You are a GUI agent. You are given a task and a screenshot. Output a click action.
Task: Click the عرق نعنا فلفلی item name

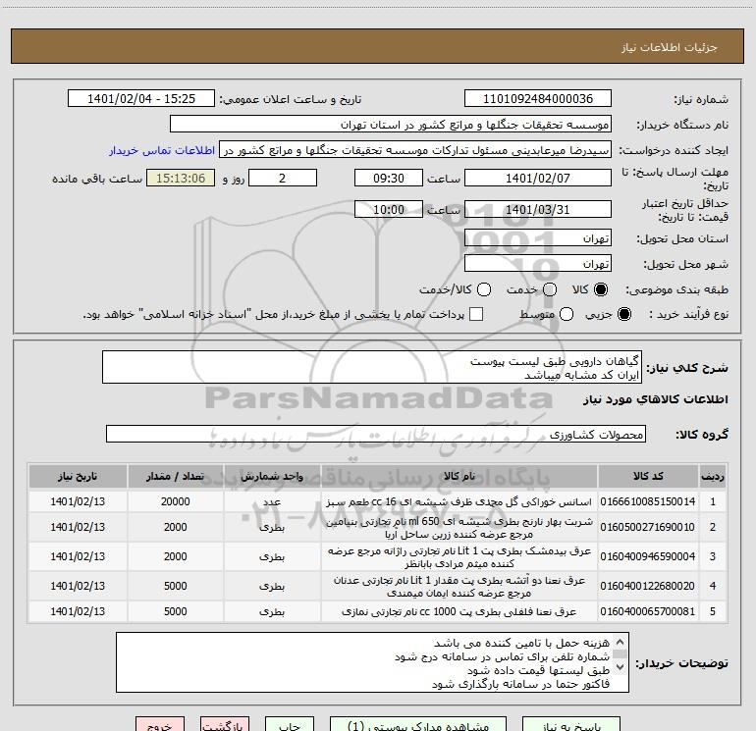tap(459, 611)
